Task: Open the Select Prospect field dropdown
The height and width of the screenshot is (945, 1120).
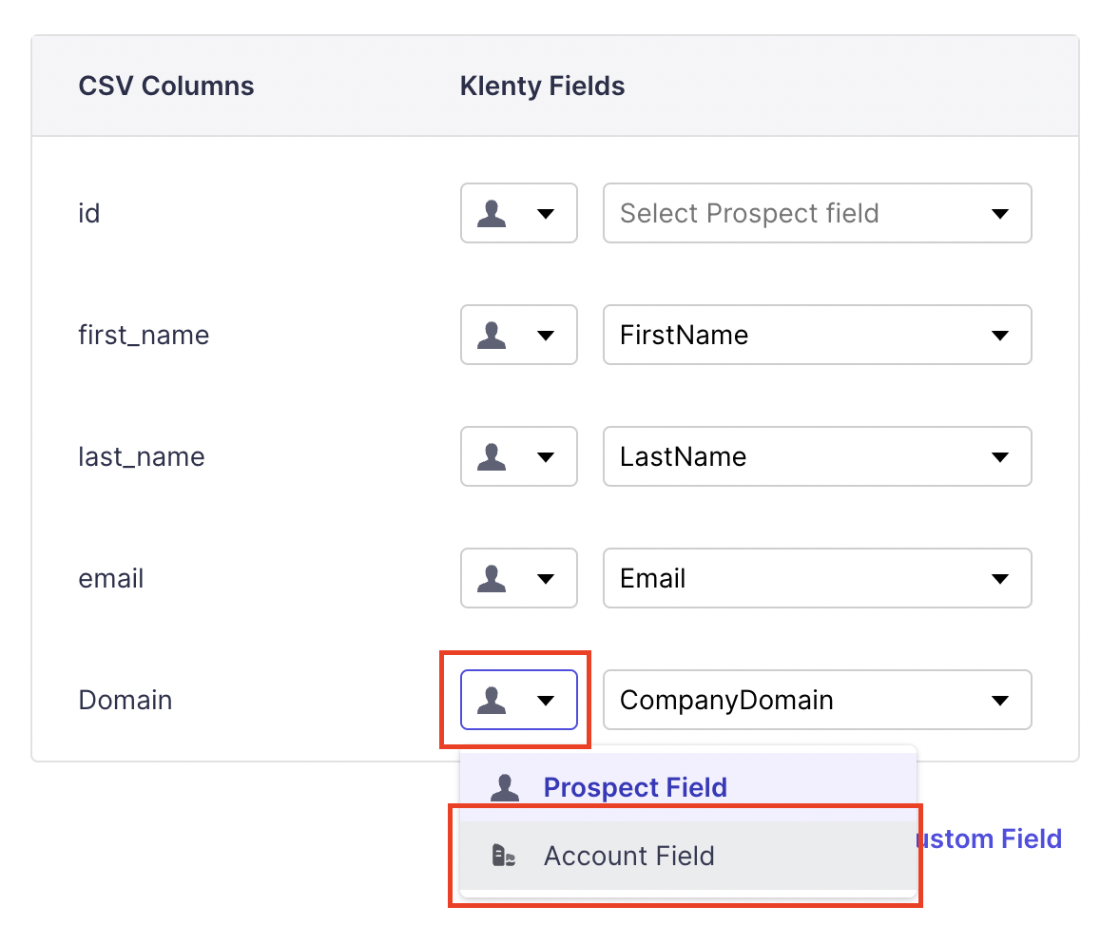Action: [817, 213]
